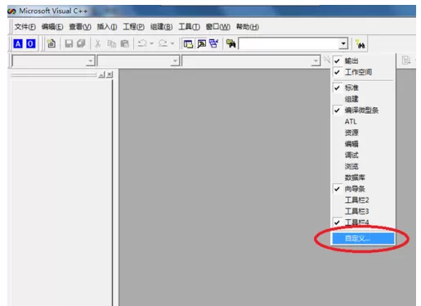The width and height of the screenshot is (421, 306).
Task: Click the Redo arrow icon
Action: 163,43
